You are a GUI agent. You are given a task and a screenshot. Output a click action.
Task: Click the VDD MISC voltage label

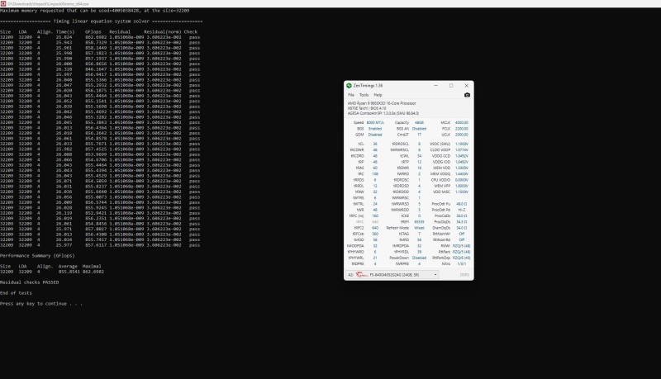click(x=442, y=192)
